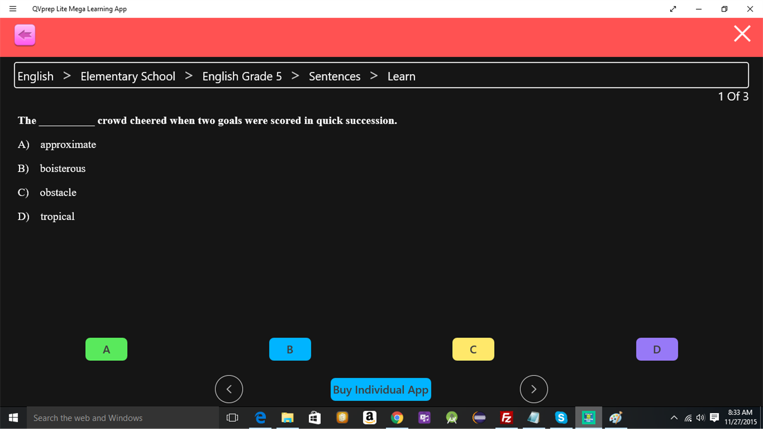Select English Grade 5 breadcrumb link
The width and height of the screenshot is (763, 429).
[242, 76]
